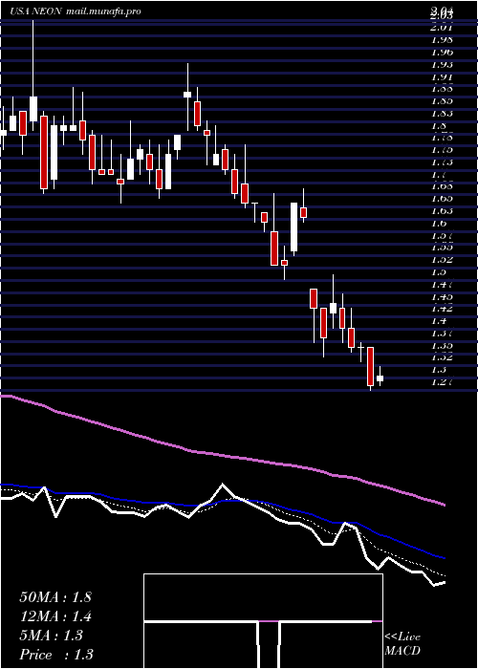478x669 pixels.
Task: Click the 1.98 price axis label
Action: pos(442,40)
